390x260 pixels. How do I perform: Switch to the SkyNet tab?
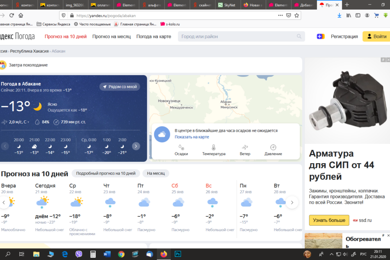coord(228,5)
